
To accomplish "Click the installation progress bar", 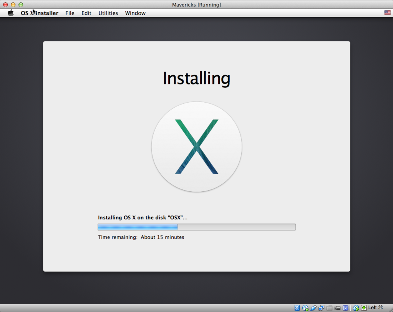I will coord(197,227).
